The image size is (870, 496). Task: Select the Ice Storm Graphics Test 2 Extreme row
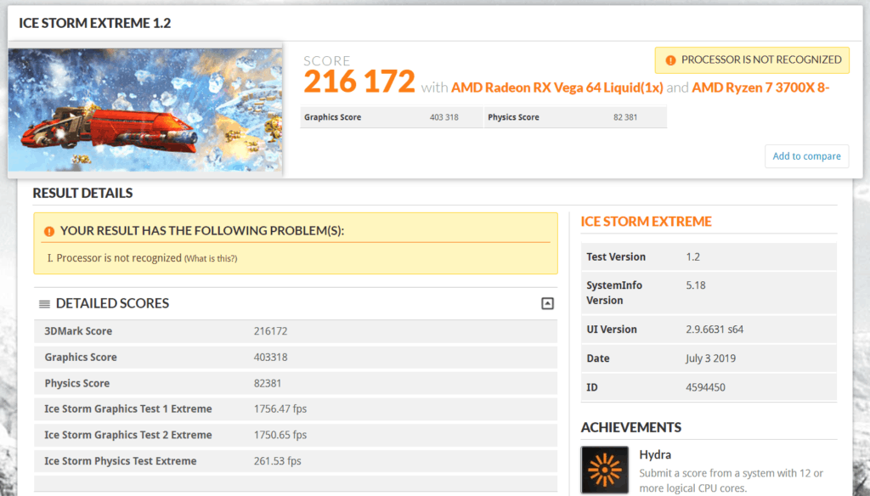tap(295, 435)
